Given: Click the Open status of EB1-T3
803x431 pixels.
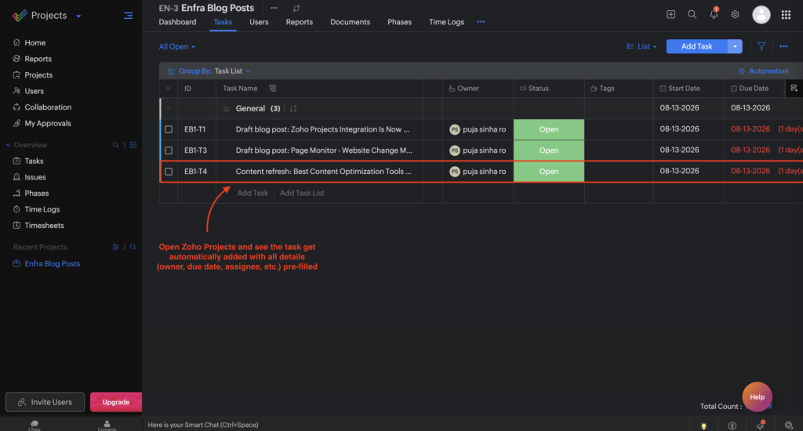Looking at the screenshot, I should 548,150.
